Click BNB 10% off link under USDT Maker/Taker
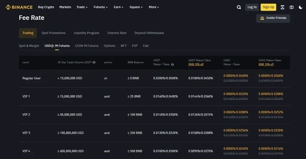The width and height of the screenshot is (306, 159). click(196, 64)
